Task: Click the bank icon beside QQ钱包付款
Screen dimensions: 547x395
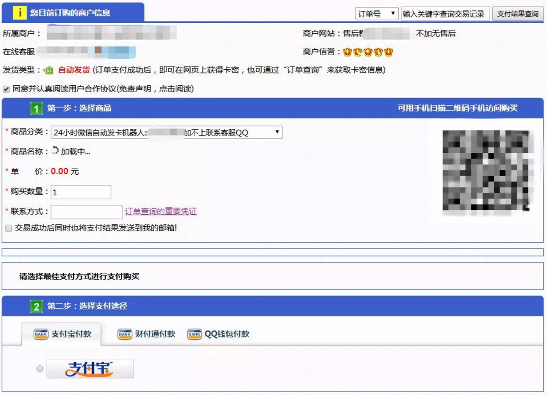Action: [194, 334]
